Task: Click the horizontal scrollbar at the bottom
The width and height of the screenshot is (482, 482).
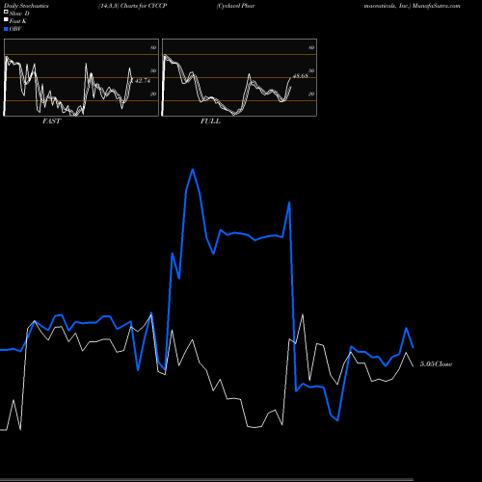Action: click(206, 479)
